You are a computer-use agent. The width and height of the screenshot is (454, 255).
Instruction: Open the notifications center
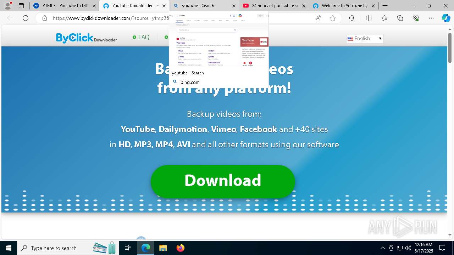[442, 248]
